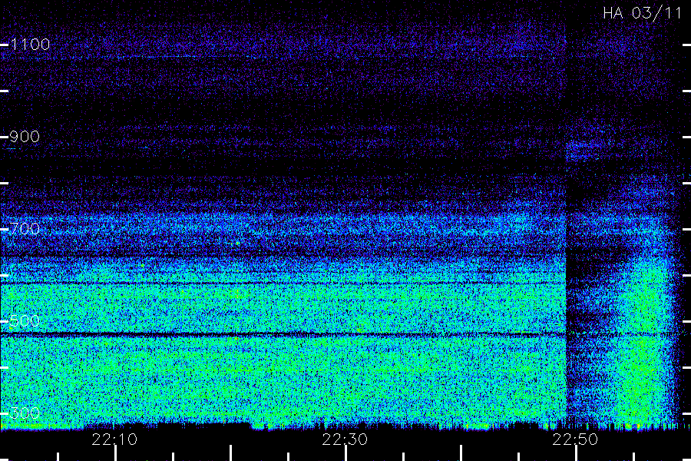Click the 500 frequency axis label
The height and width of the screenshot is (461, 691).
coord(25,321)
